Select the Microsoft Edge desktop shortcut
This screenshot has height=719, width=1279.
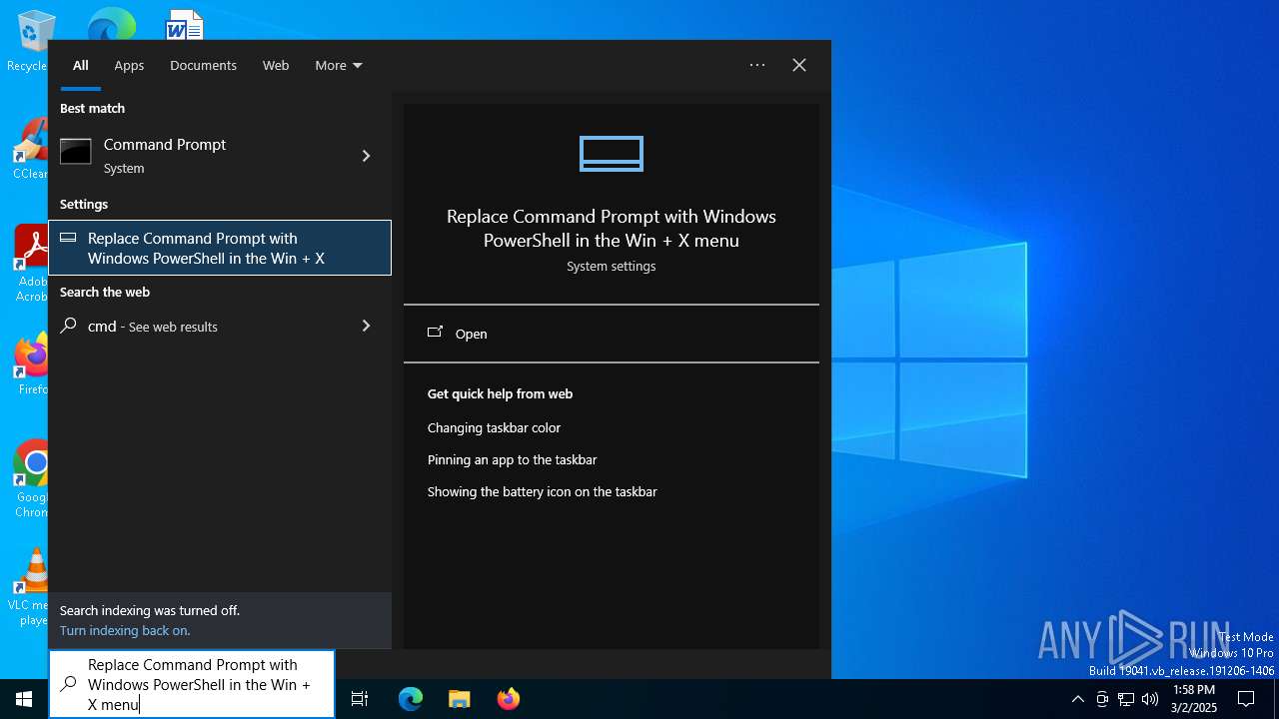point(111,24)
